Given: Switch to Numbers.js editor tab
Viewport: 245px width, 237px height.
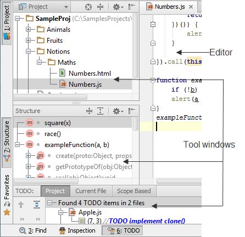Looking at the screenshot, I should coord(170,7).
